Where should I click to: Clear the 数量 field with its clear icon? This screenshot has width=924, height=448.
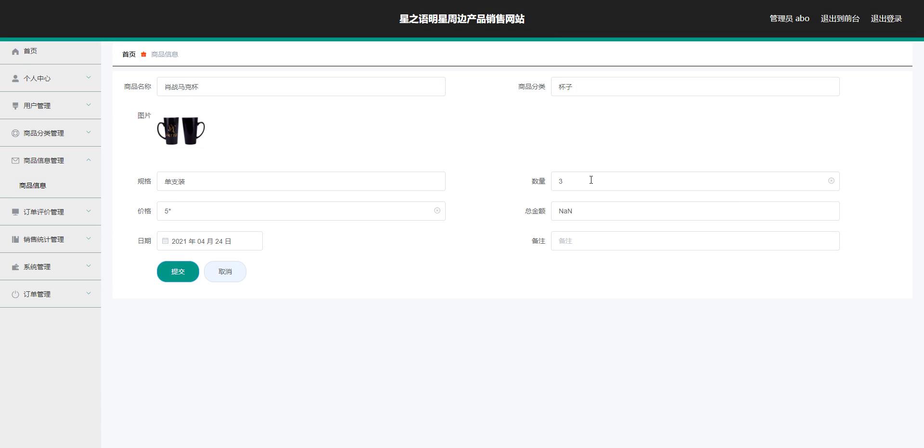tap(831, 181)
